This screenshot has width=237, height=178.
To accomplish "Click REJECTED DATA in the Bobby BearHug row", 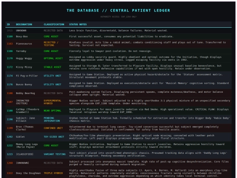I will click(53, 93).
